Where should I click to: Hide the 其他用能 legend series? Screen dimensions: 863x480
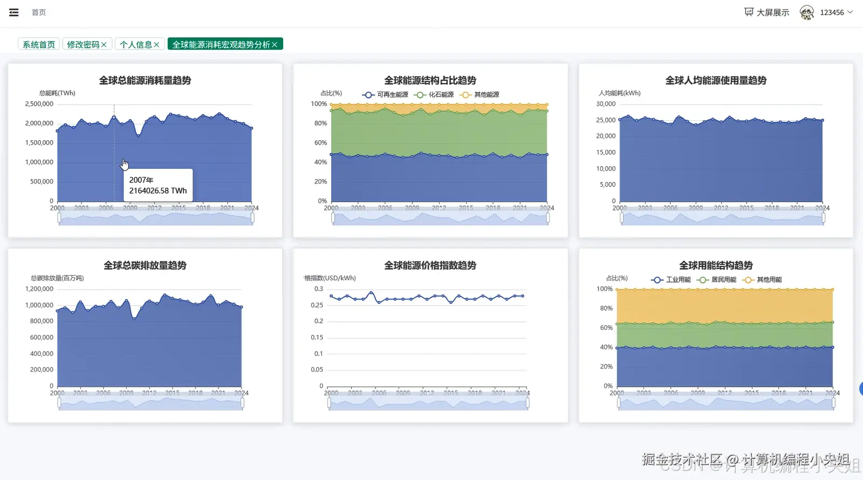(x=762, y=279)
